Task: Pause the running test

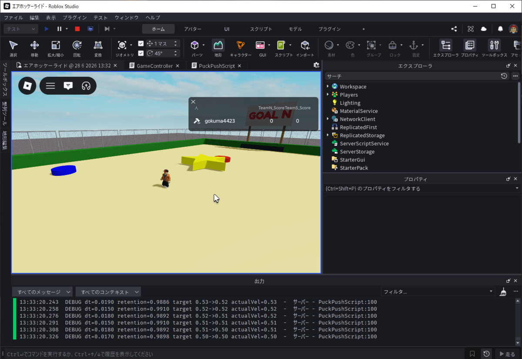Action: (x=59, y=29)
